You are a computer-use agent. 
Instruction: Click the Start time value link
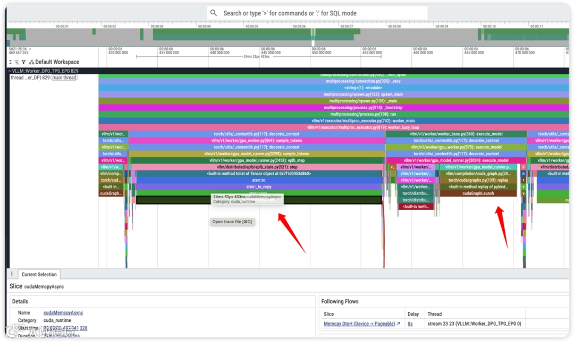tap(65, 328)
